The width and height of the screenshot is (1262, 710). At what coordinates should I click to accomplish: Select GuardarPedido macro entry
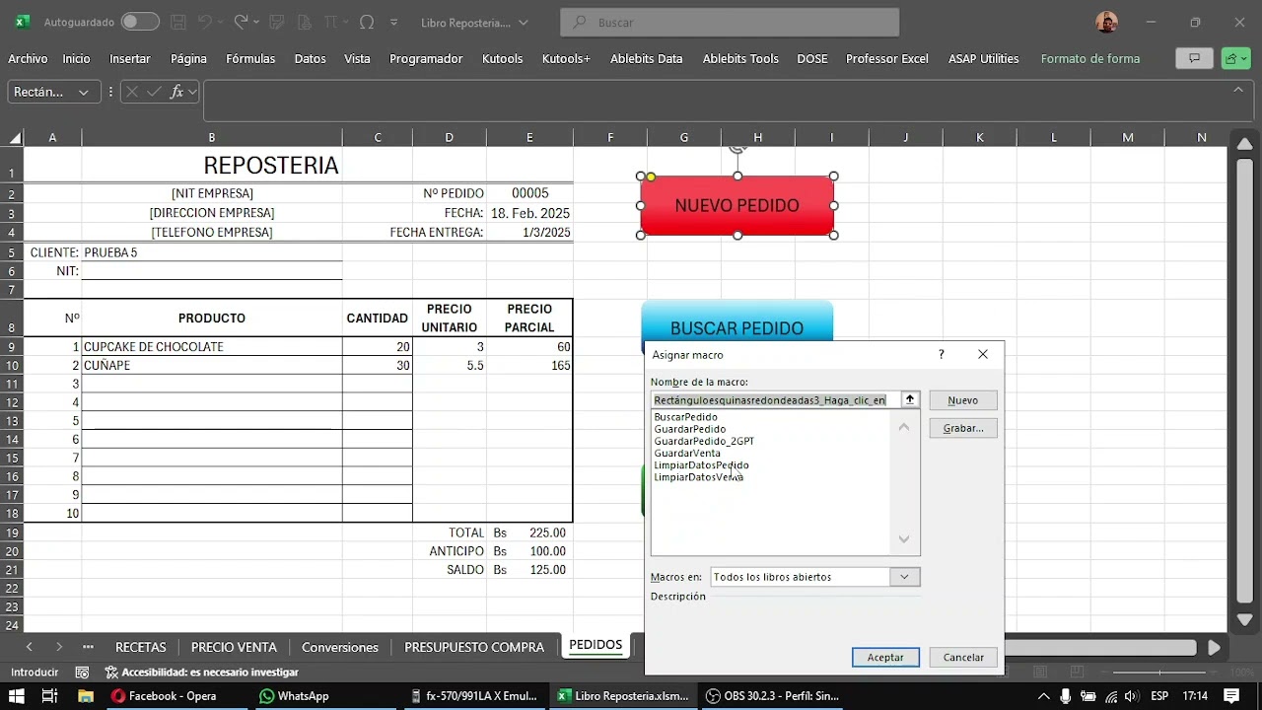point(689,429)
